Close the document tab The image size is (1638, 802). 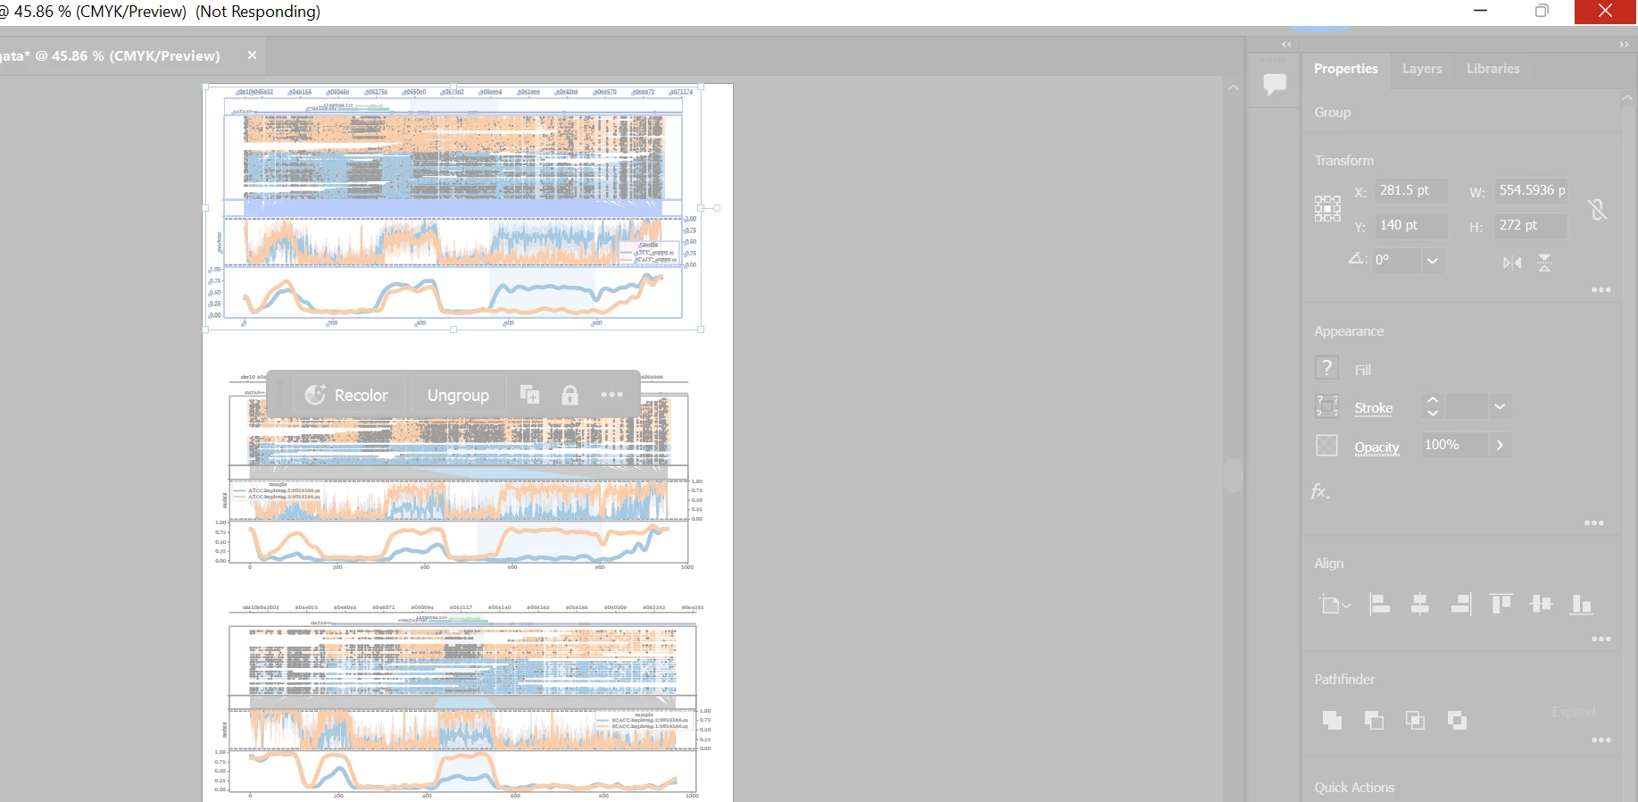coord(253,55)
